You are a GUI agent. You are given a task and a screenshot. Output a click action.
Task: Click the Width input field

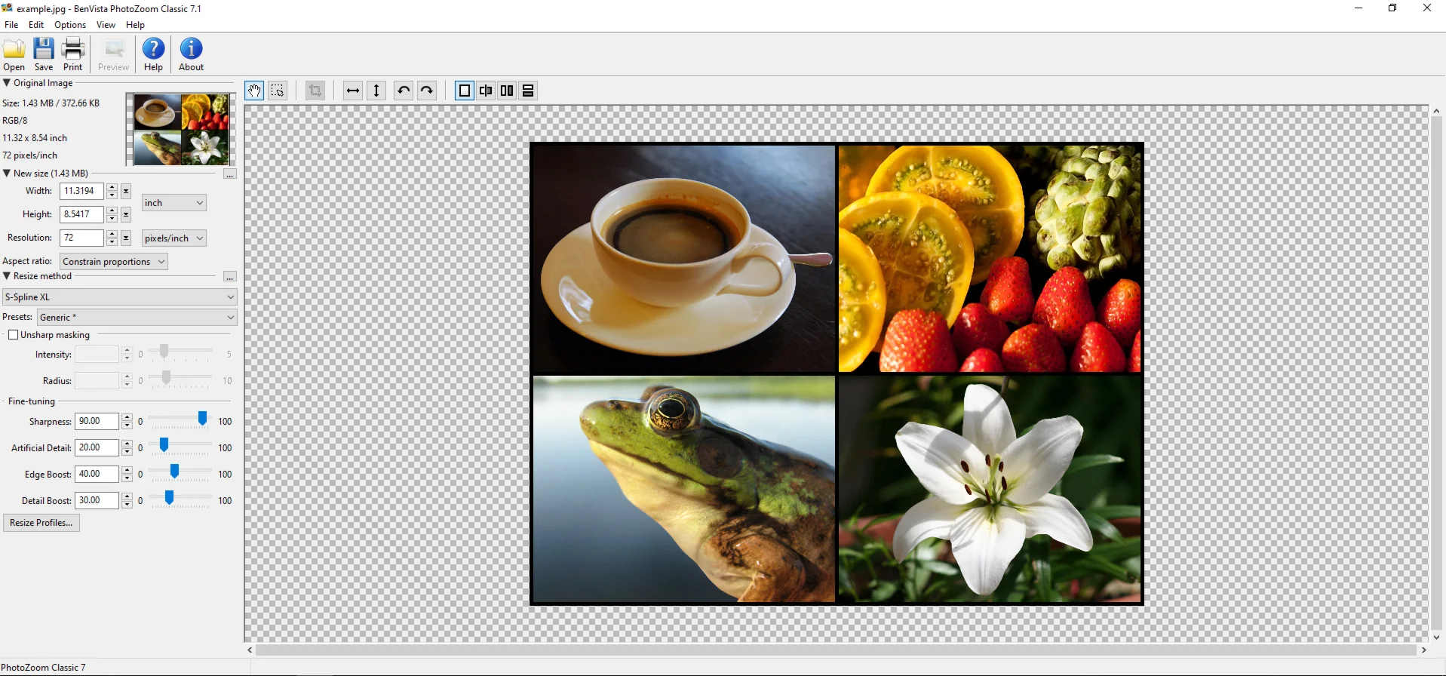tap(81, 191)
